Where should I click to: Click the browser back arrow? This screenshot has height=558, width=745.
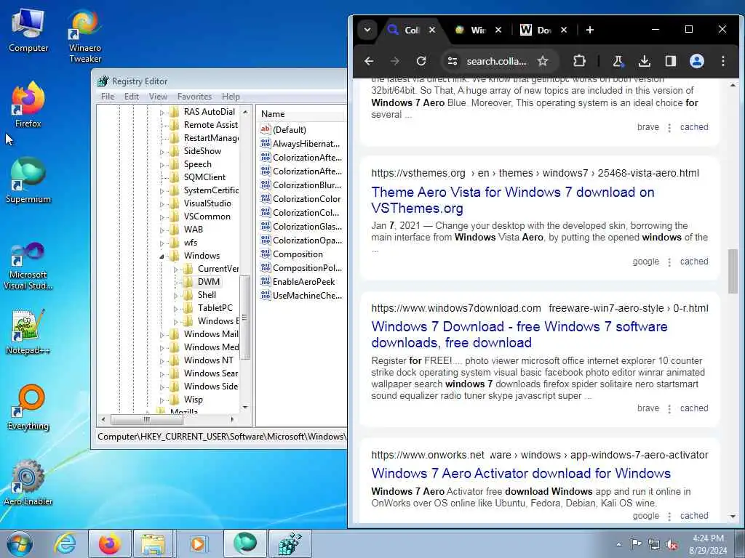tap(369, 61)
